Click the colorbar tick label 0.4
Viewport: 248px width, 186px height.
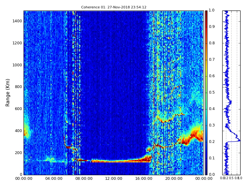[212, 109]
